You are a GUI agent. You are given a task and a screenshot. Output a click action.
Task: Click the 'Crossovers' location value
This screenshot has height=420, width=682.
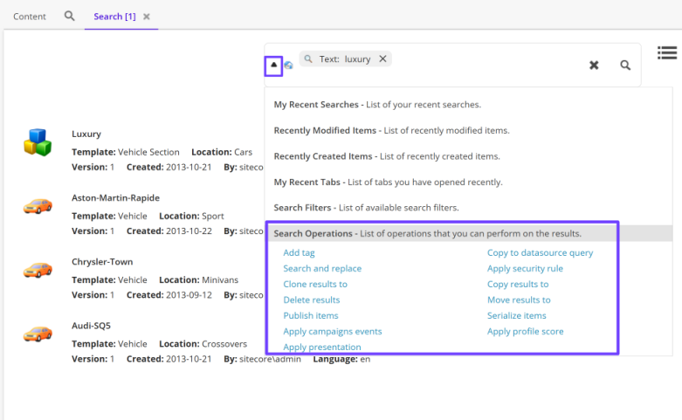[224, 344]
